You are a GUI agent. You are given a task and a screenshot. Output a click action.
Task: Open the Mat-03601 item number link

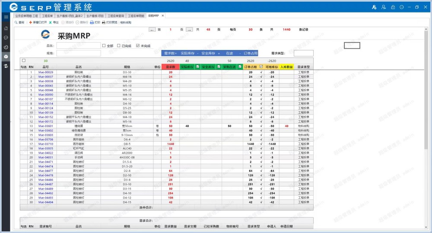coord(46,126)
